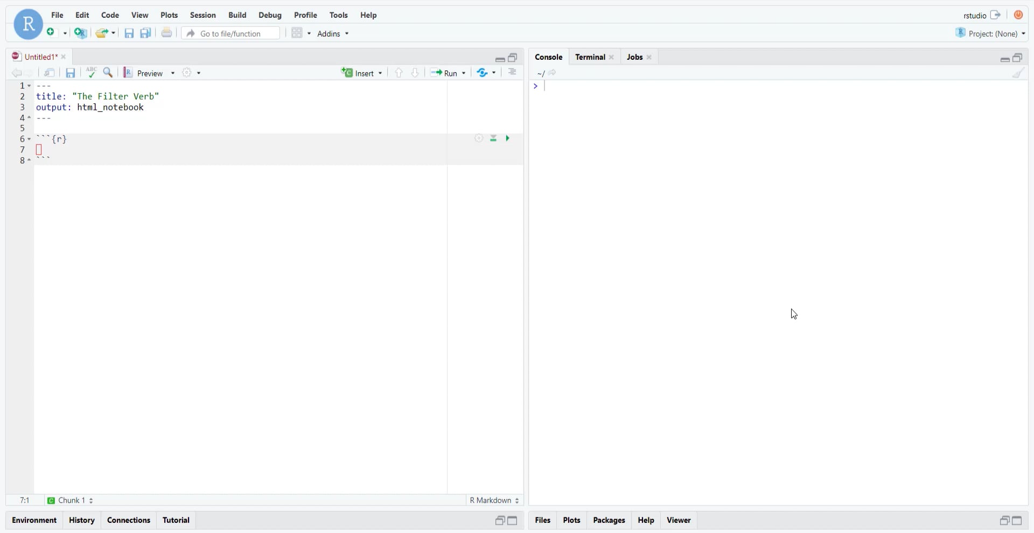Open Find/Replace magnifier
The height and width of the screenshot is (533, 1034).
pos(108,72)
